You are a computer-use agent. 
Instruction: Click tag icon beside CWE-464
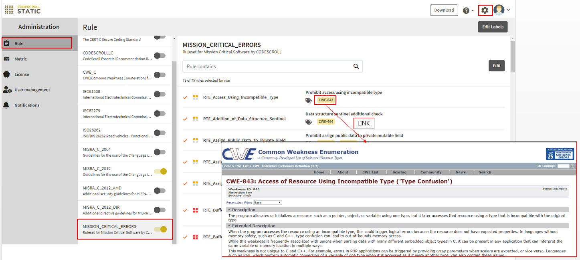tap(309, 122)
